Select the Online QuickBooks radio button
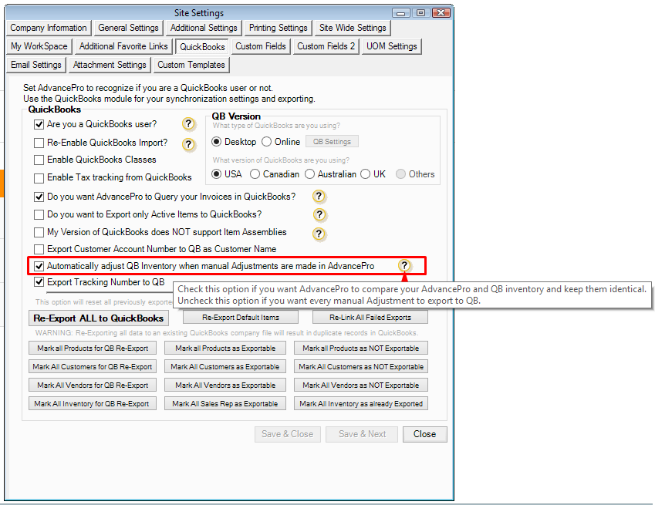655x505 pixels. (267, 142)
